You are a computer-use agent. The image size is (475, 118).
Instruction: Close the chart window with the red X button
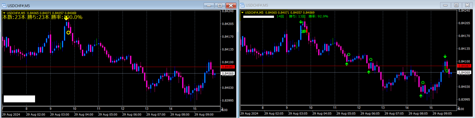coord(231,5)
